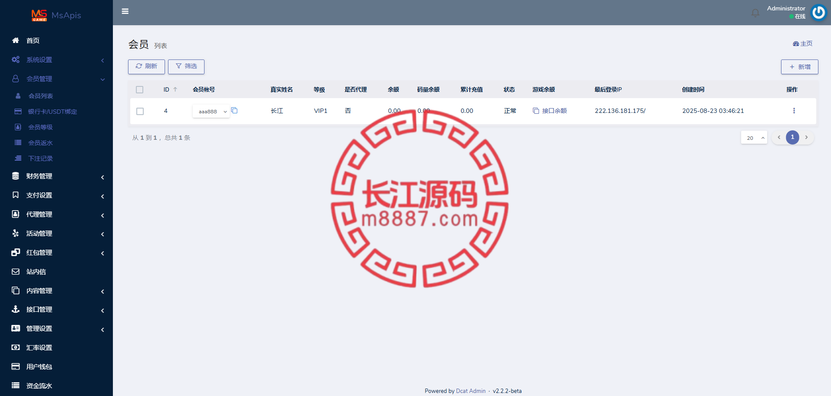Click the 管理设置 ID card icon

point(16,328)
